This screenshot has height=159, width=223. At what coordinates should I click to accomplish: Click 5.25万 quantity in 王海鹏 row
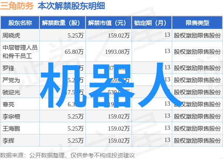click(x=75, y=129)
